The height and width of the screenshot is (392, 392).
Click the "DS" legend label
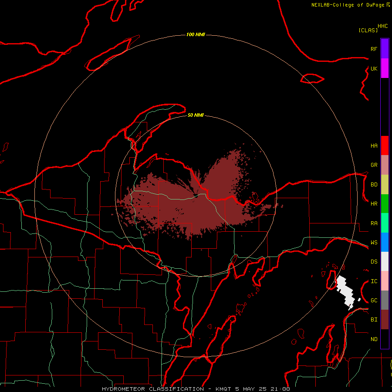pyautogui.click(x=374, y=262)
